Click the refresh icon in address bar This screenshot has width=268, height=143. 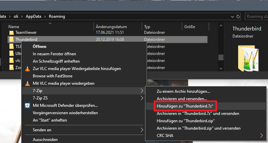pyautogui.click(x=238, y=16)
